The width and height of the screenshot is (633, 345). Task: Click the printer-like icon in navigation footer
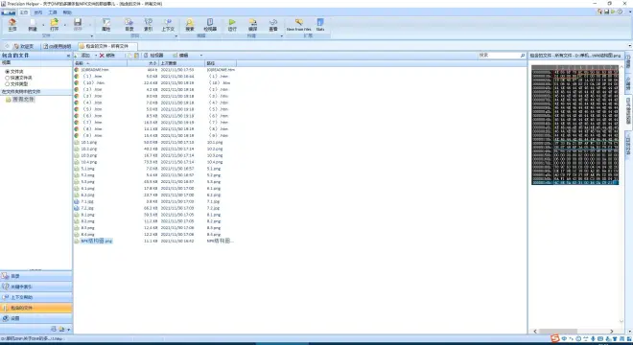click(x=54, y=329)
